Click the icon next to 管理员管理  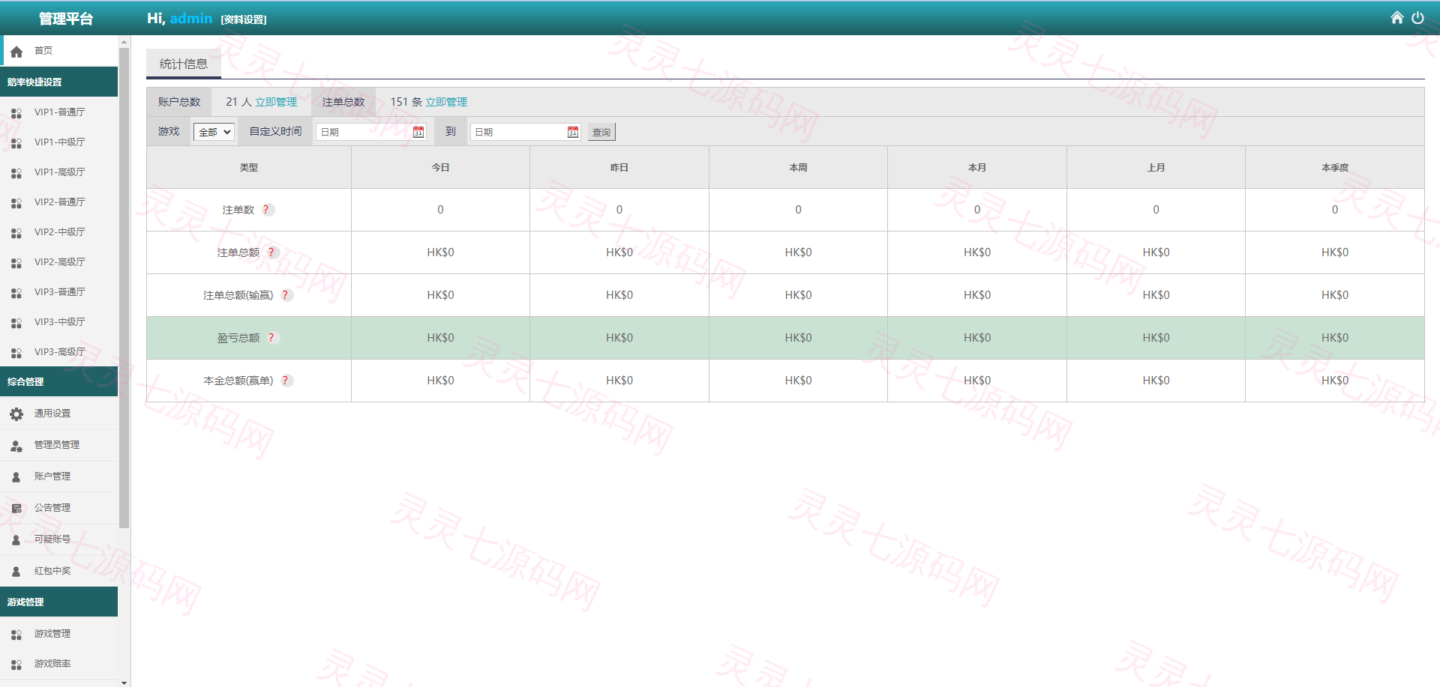click(16, 445)
